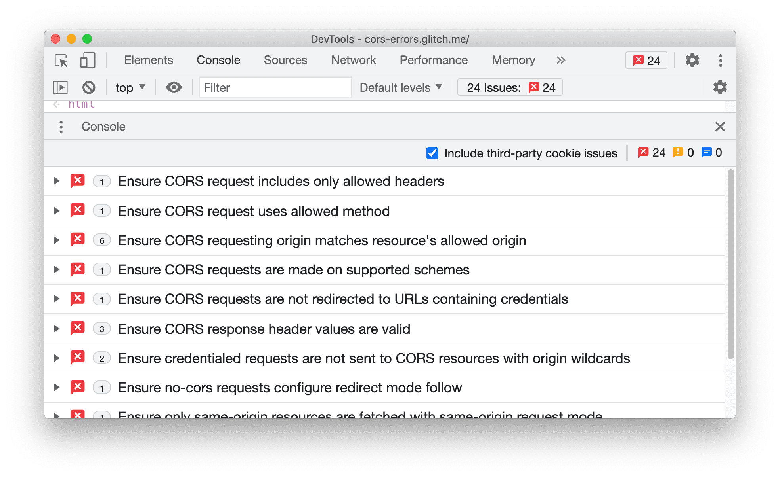The width and height of the screenshot is (780, 477).
Task: Click the no-entry/block icon in console
Action: point(89,87)
